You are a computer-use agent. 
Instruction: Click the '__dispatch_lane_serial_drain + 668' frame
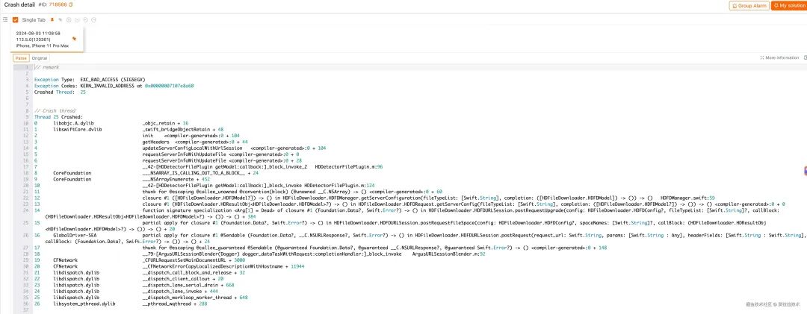(x=188, y=285)
